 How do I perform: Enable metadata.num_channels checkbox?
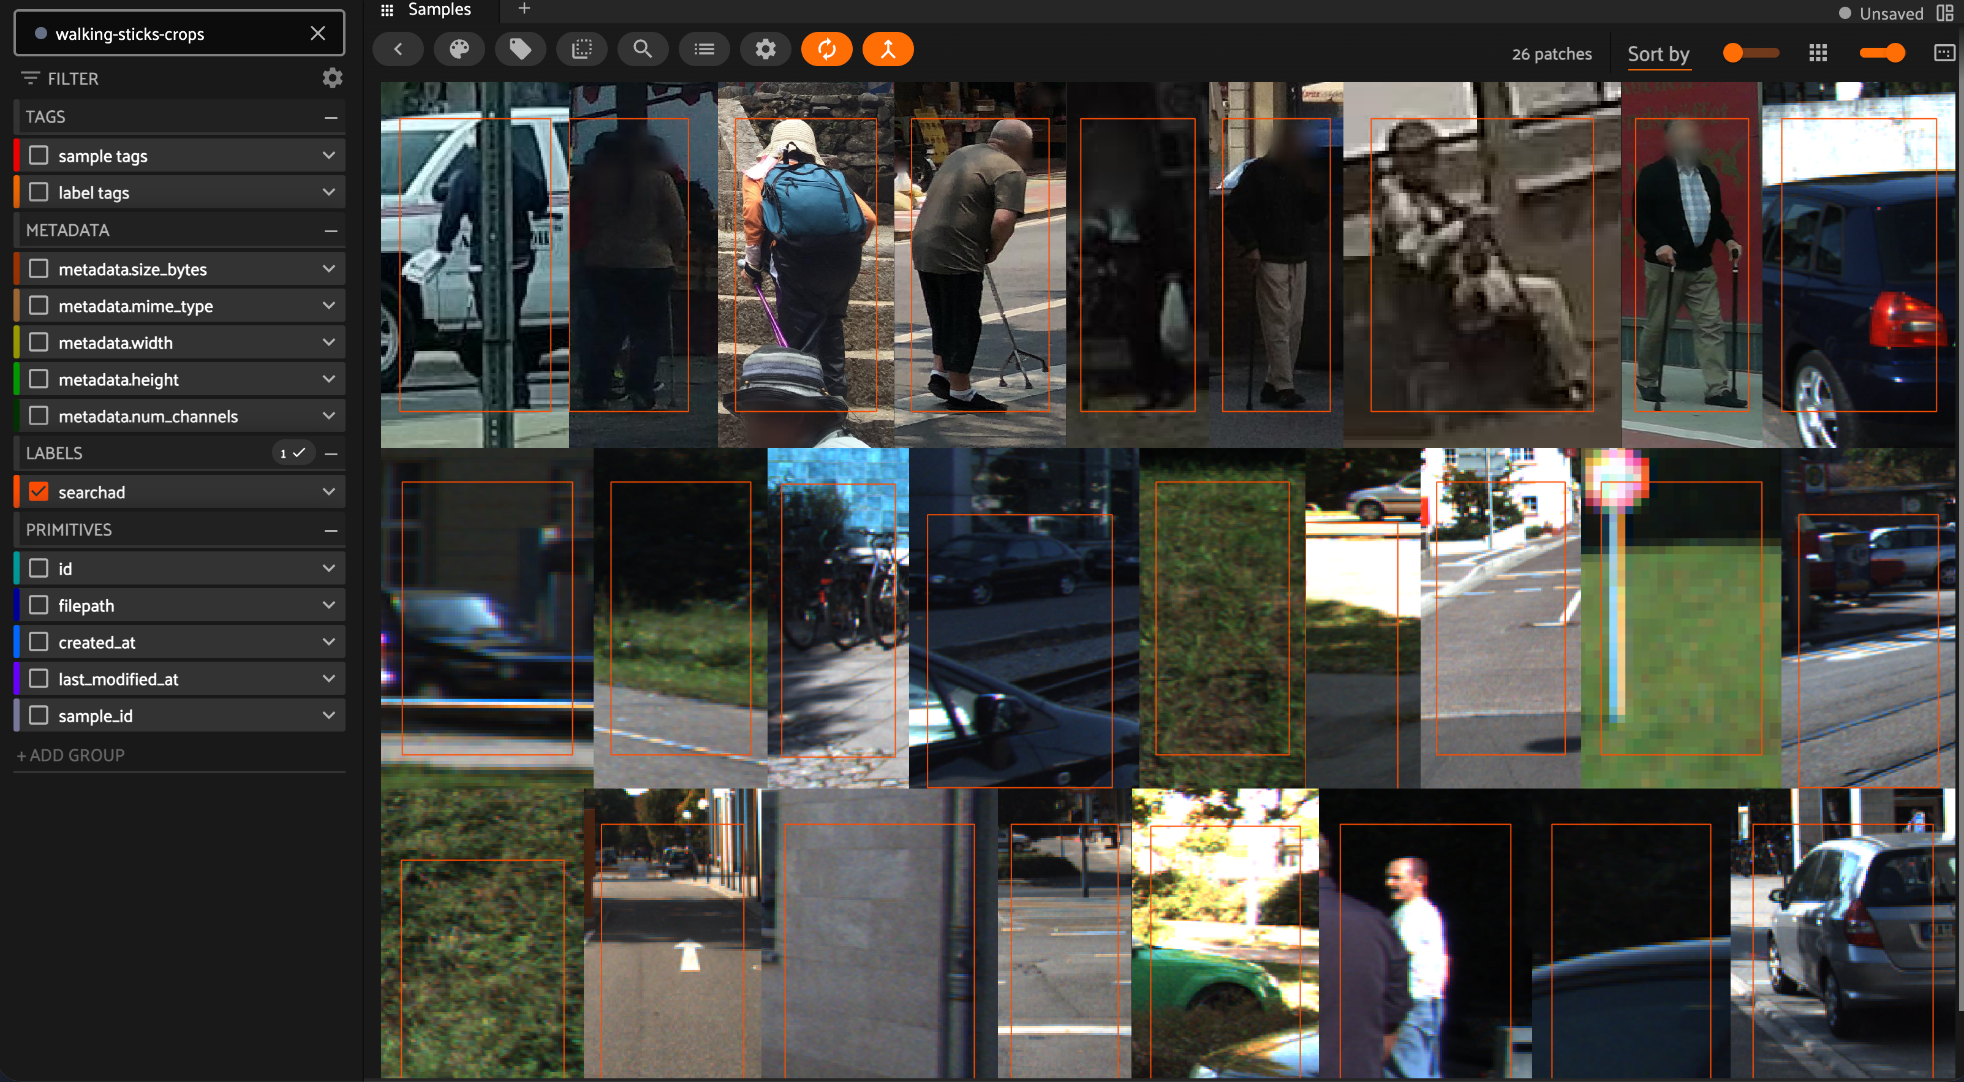pyautogui.click(x=38, y=415)
